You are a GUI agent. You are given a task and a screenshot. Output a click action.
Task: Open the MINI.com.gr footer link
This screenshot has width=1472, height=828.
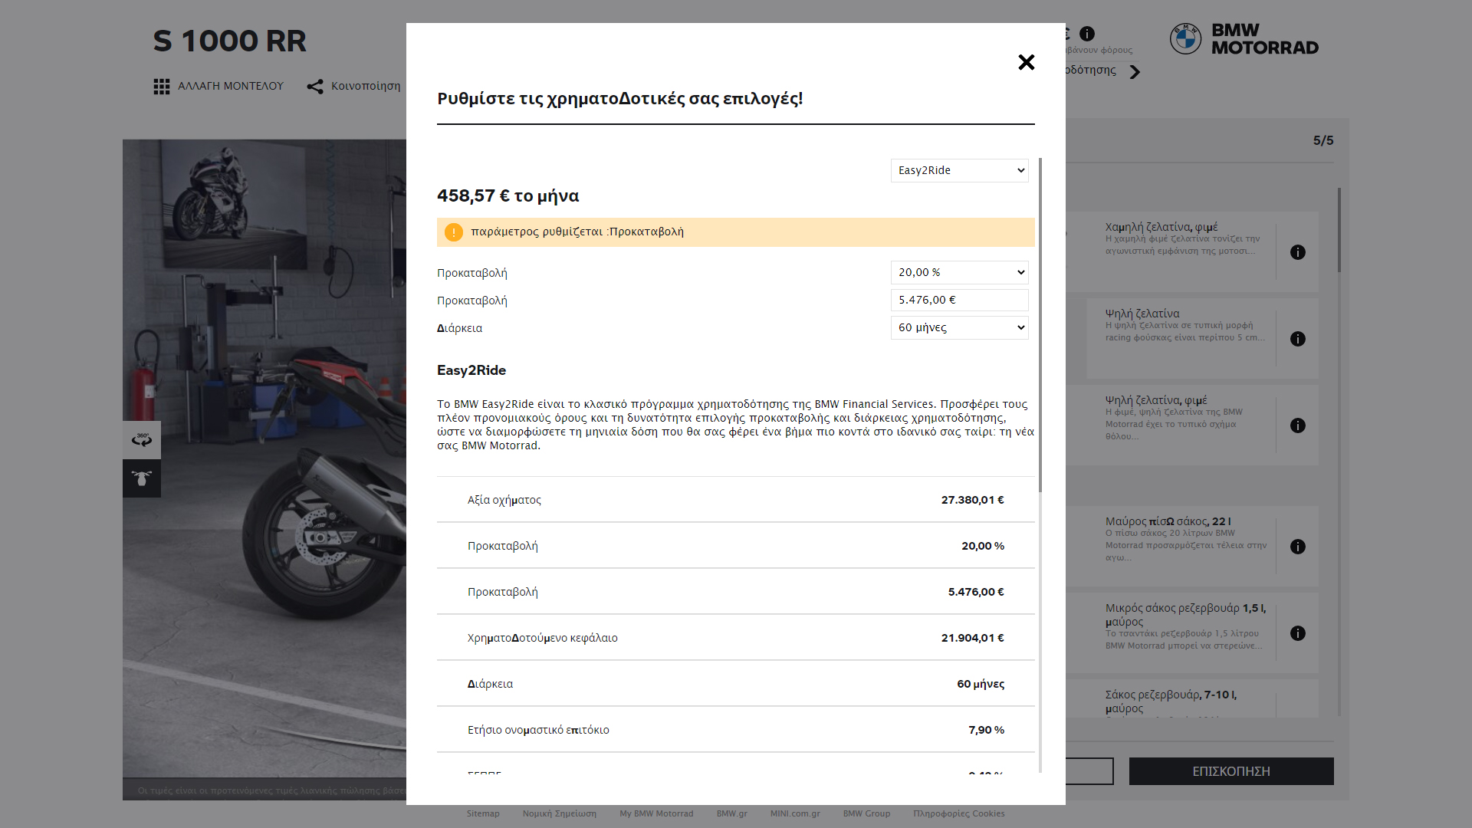tap(795, 813)
